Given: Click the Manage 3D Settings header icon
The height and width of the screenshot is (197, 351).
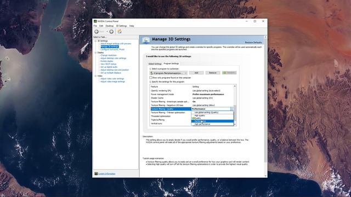Looking at the screenshot, I should [146, 40].
